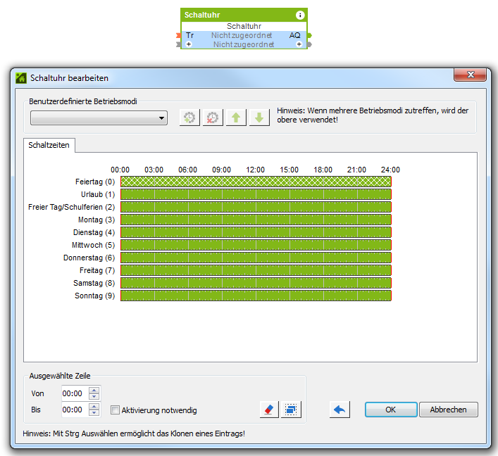The width and height of the screenshot is (498, 456).
Task: Open Benutzerdefinierte Betriebsmodi dropdown
Action: click(x=99, y=118)
